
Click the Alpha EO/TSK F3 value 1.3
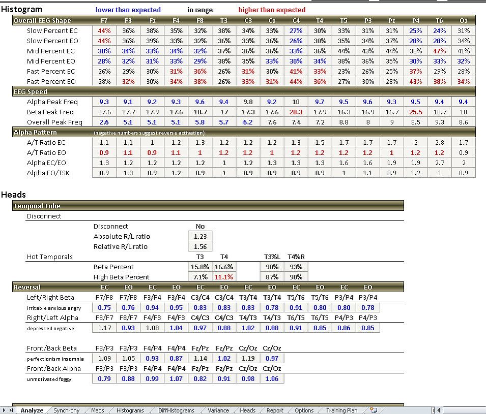coord(128,173)
